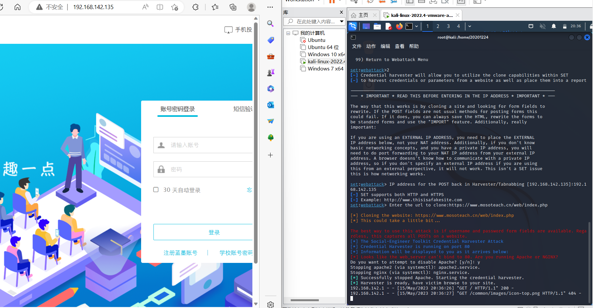This screenshot has width=593, height=308.
Task: Open Shopping tag in Edge sidebar
Action: click(x=271, y=40)
